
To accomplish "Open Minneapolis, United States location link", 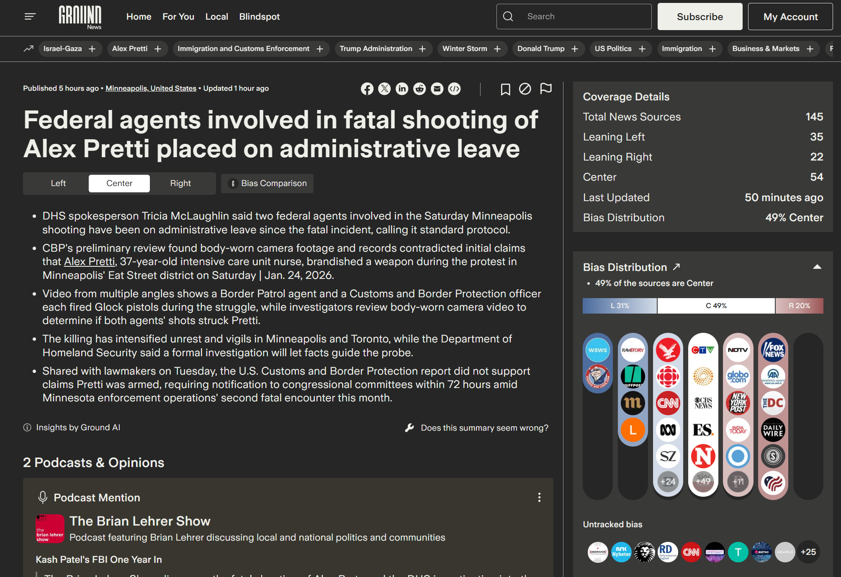I will (151, 88).
